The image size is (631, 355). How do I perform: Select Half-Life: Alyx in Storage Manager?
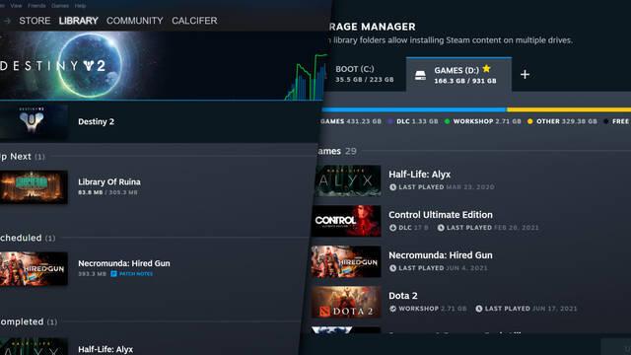pyautogui.click(x=419, y=175)
